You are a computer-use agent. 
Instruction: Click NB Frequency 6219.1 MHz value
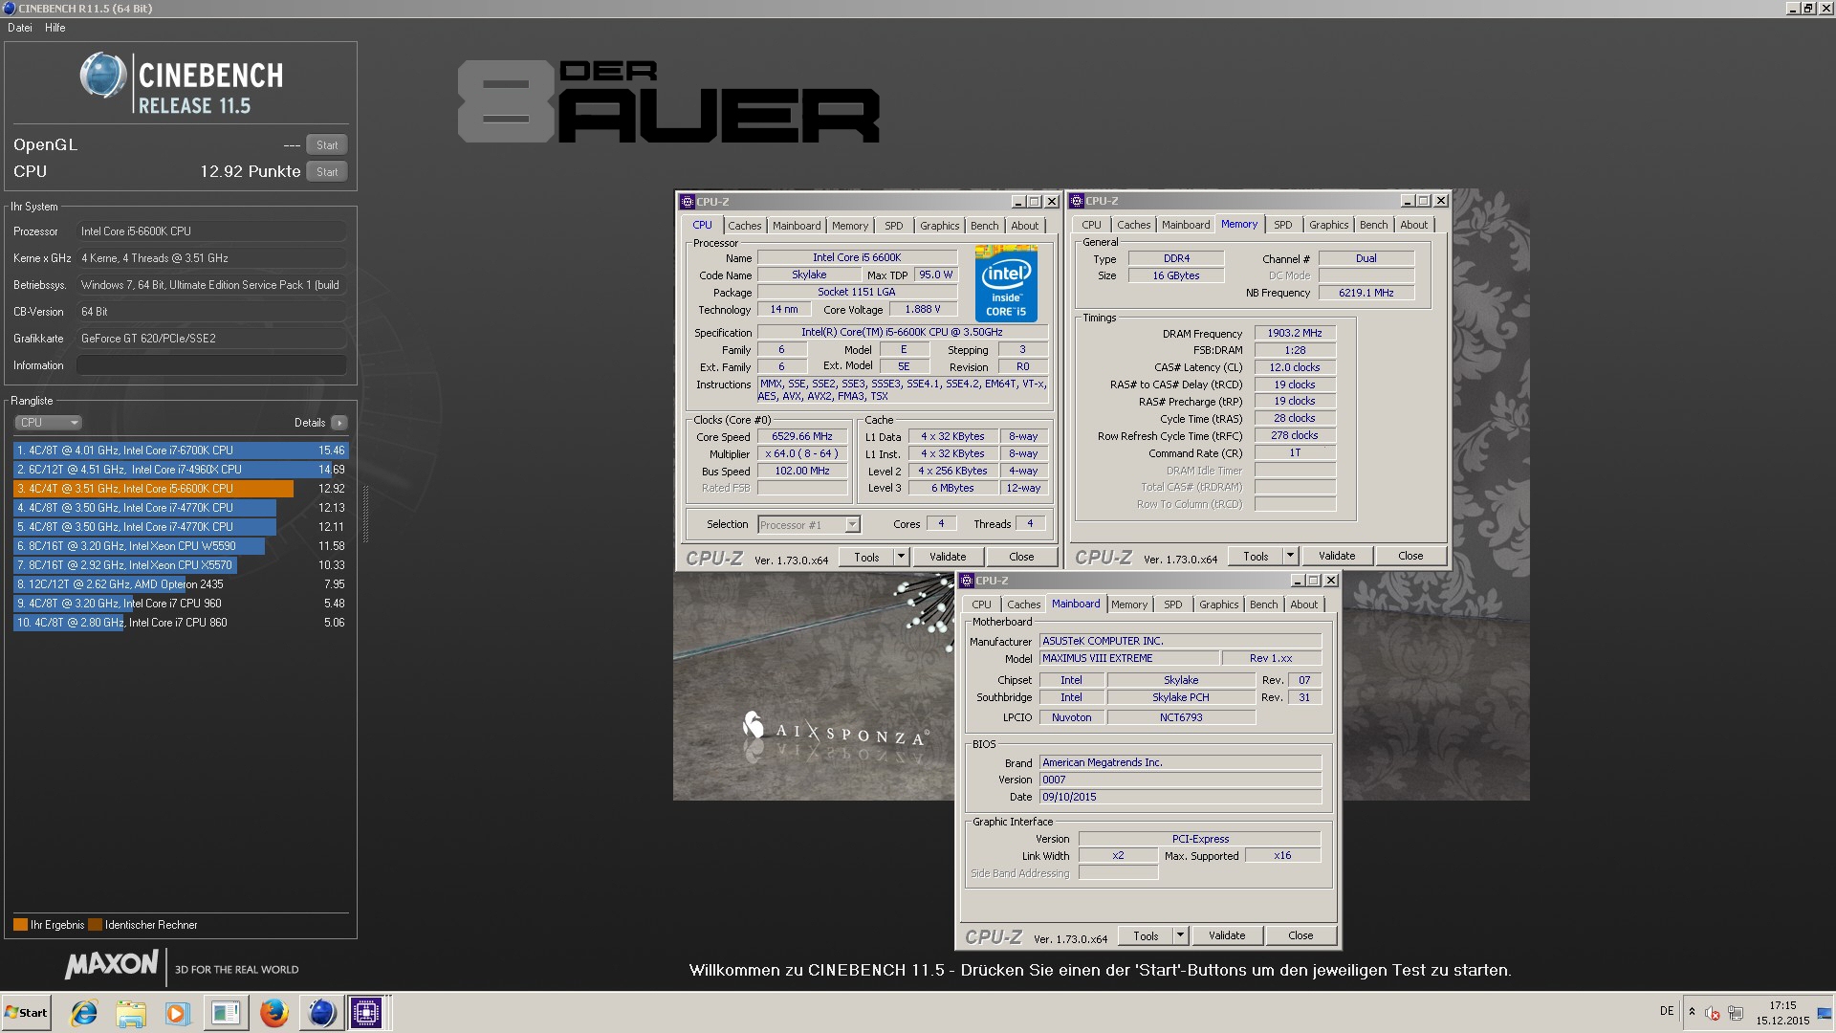click(1366, 293)
